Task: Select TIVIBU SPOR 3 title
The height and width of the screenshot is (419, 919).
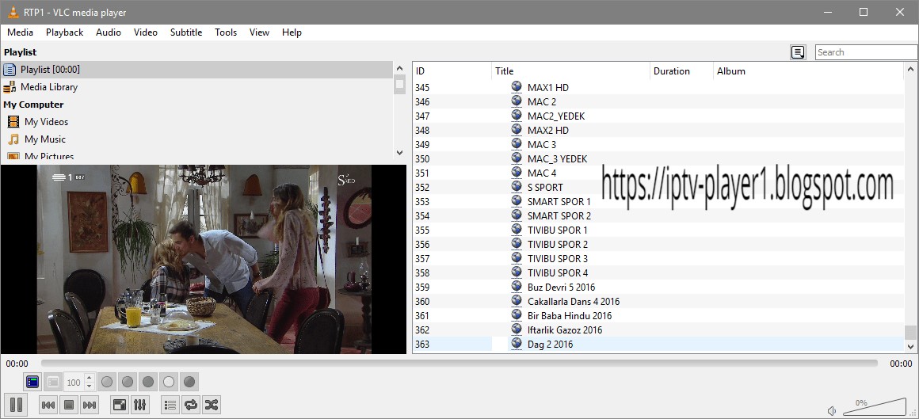Action: coord(558,258)
